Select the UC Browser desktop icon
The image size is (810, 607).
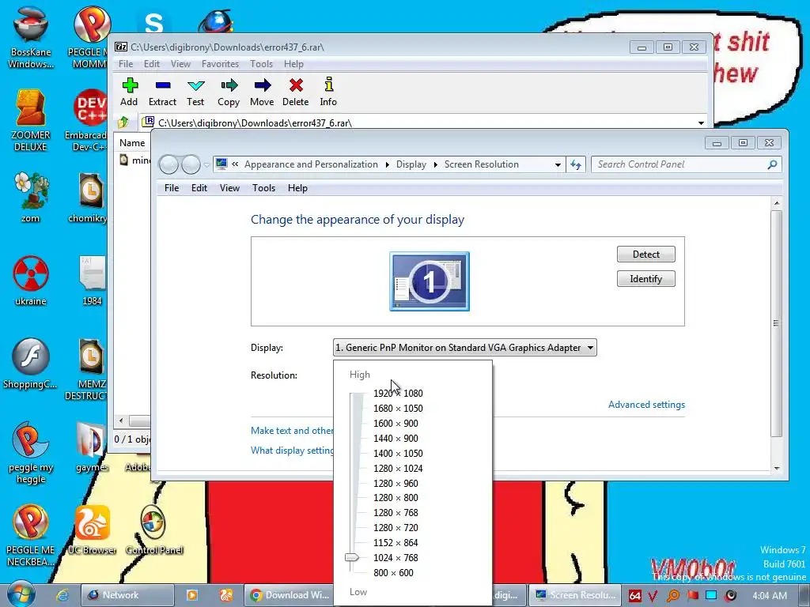92,530
